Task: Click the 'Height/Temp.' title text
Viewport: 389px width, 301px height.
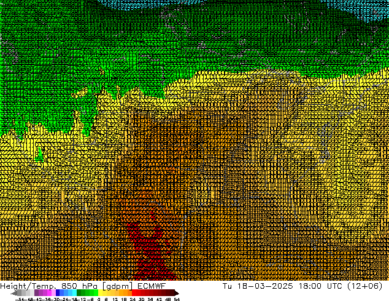Action: coord(28,286)
